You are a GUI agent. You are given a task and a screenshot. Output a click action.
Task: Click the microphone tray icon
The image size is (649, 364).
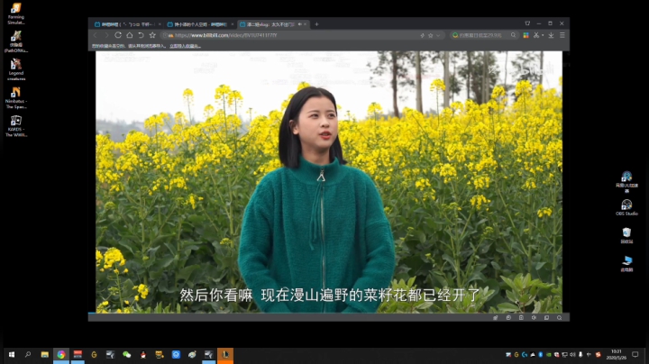click(580, 355)
